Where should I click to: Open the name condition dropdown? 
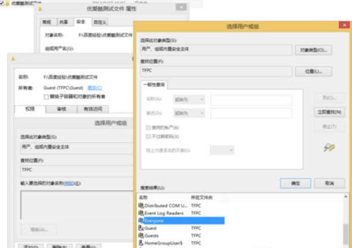[189, 100]
